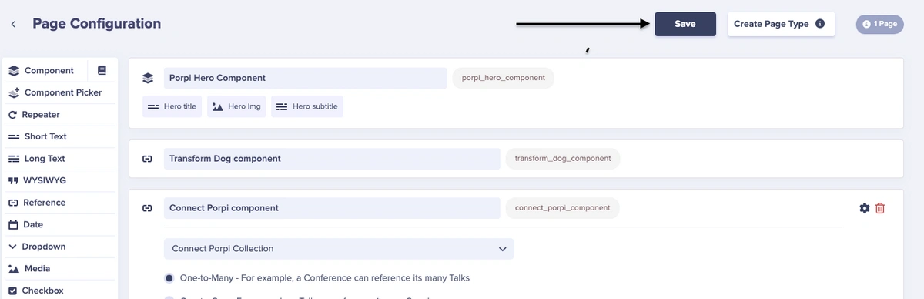Screen dimensions: 924x299
Task: Click the layers icon beside Porpi Hero Component
Action: coord(148,78)
